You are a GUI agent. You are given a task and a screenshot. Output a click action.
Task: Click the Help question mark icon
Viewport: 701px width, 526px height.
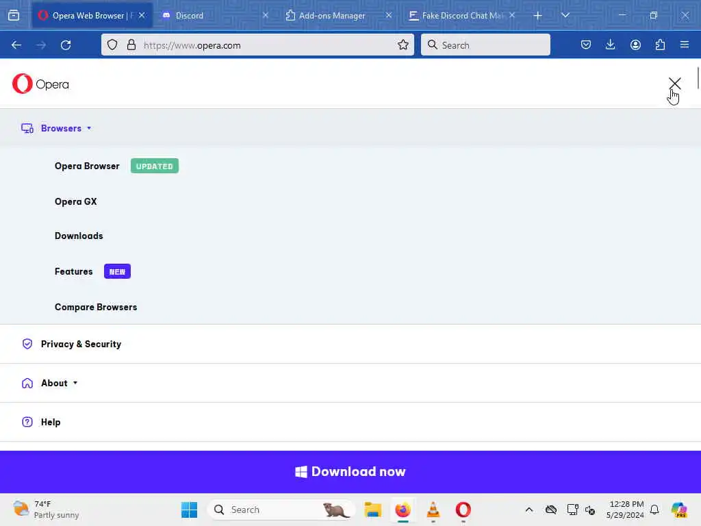point(27,422)
